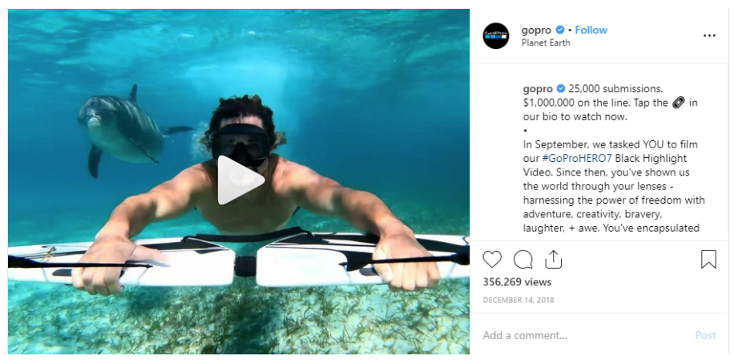Open gopro username link in header
This screenshot has height=364, width=734.
536,30
